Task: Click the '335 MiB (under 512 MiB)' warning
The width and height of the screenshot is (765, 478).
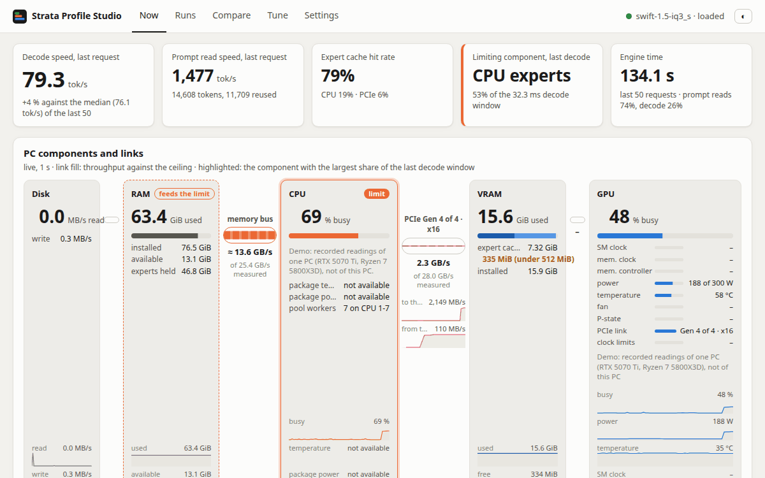Action: [x=528, y=259]
